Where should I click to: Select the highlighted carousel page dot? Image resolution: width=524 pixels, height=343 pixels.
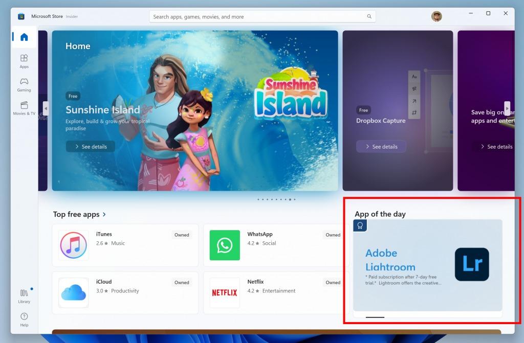click(290, 199)
